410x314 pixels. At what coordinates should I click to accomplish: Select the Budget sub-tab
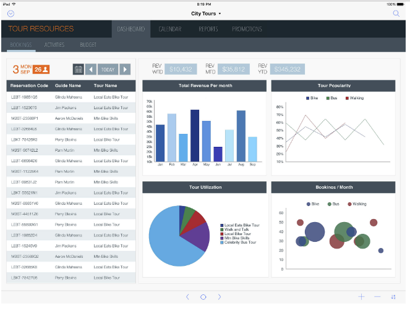coord(88,45)
